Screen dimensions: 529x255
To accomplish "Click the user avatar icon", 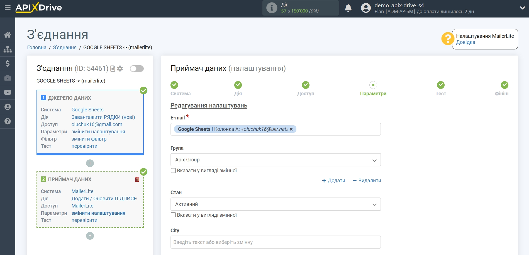I will 366,8.
